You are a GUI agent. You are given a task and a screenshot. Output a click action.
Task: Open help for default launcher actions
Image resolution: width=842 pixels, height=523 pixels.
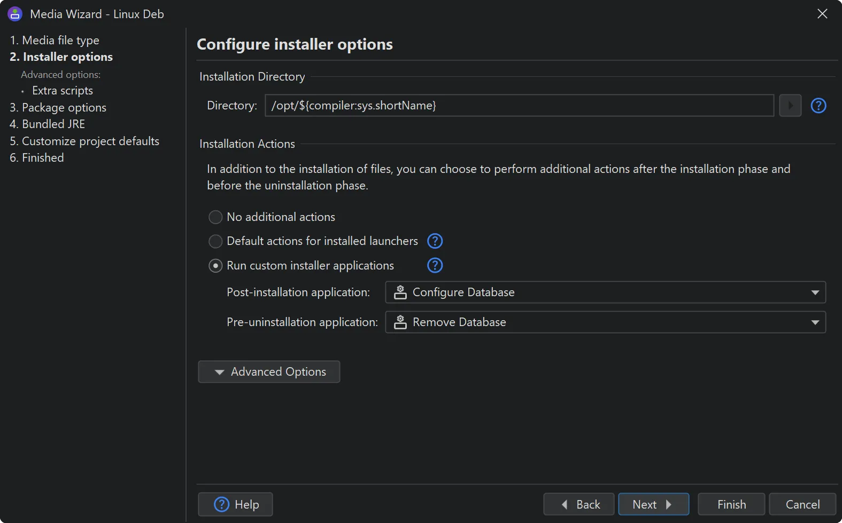pos(435,241)
